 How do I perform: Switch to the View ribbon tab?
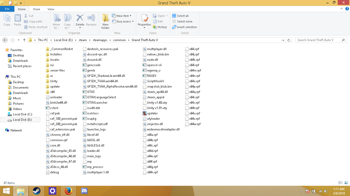(51, 9)
